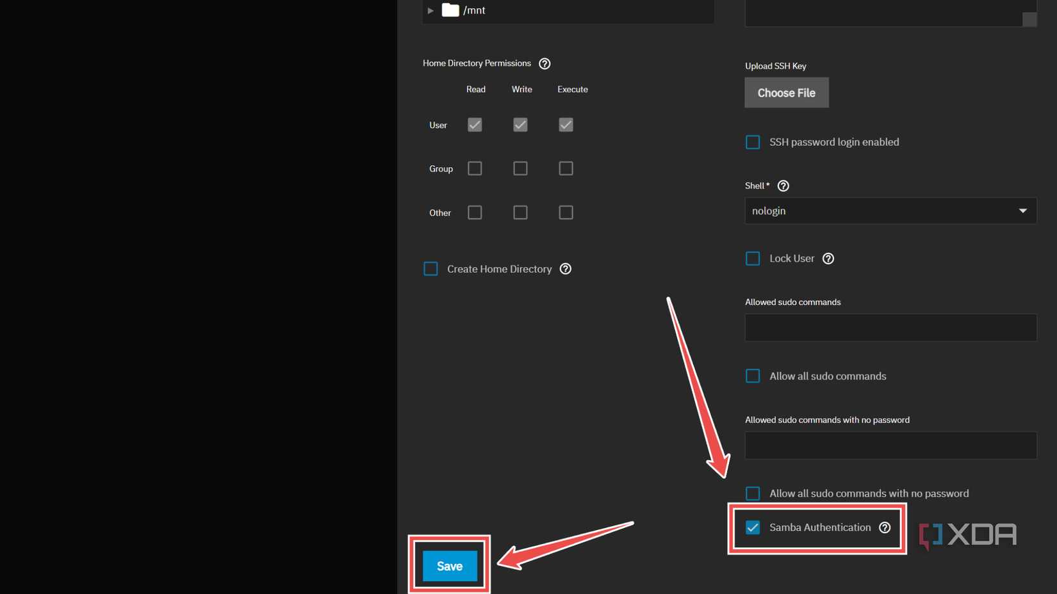The width and height of the screenshot is (1057, 594).
Task: Show help for Lock User
Action: coord(828,259)
